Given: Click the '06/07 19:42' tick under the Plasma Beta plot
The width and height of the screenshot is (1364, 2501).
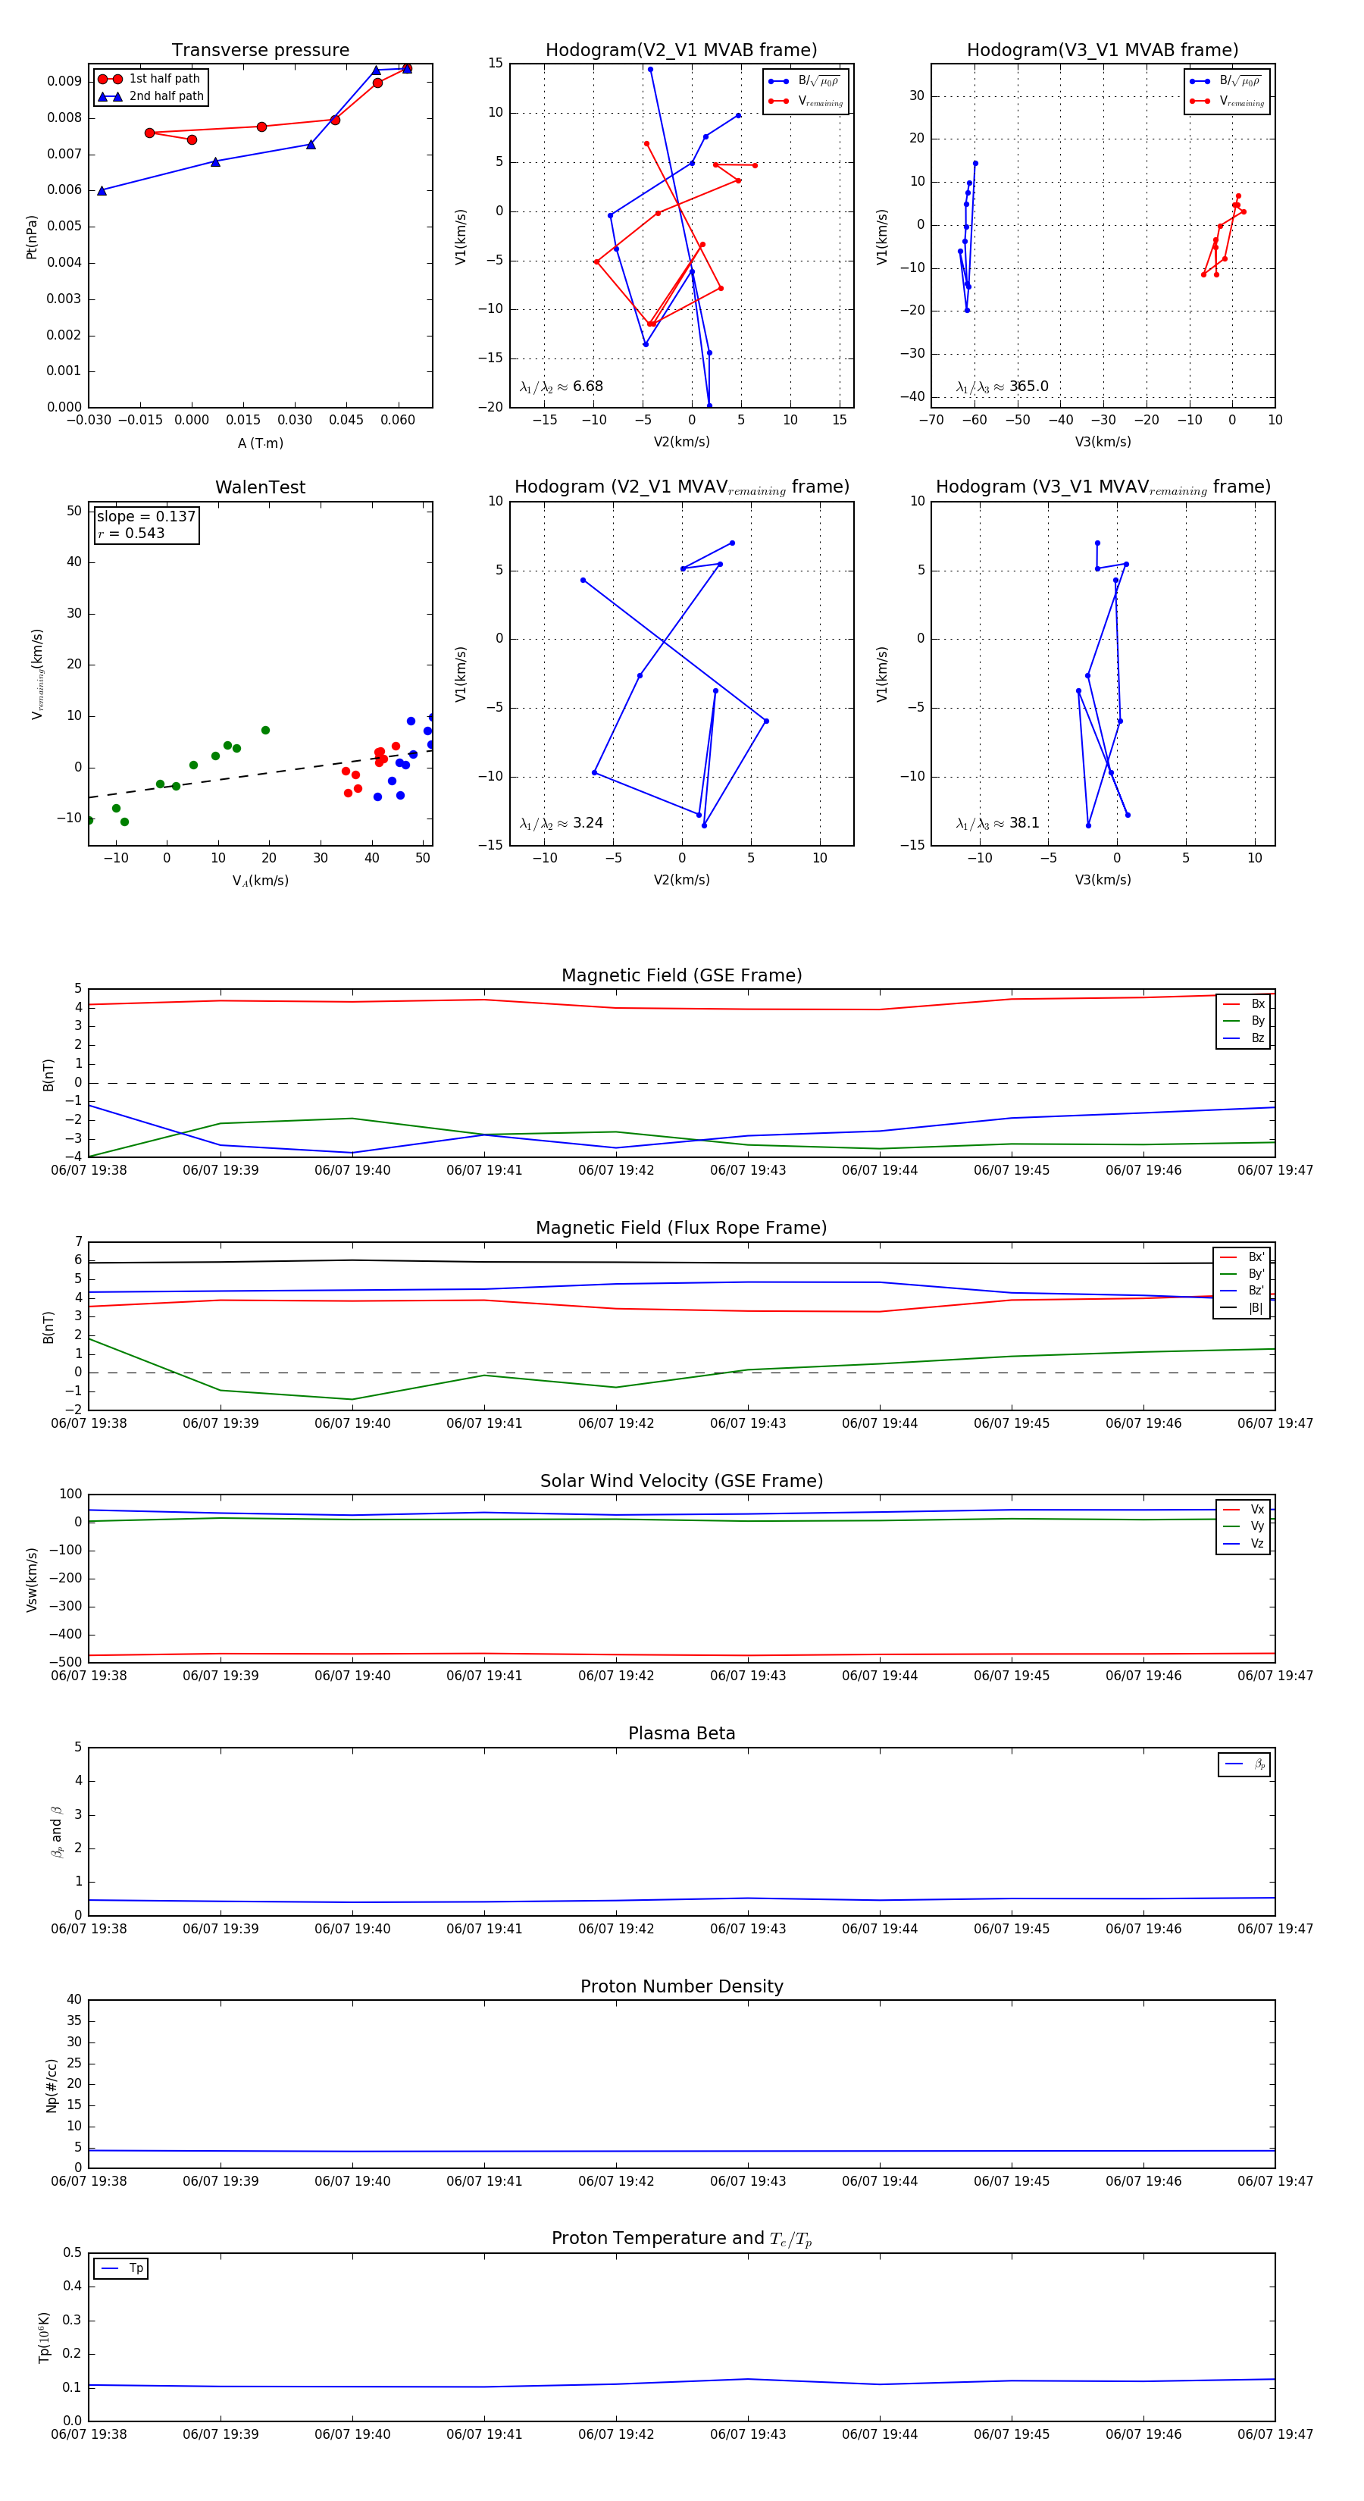Looking at the screenshot, I should (615, 1929).
